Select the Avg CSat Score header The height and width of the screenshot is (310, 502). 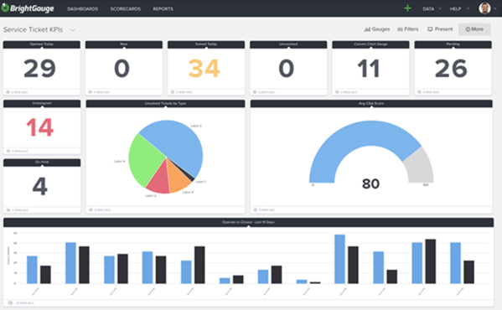[x=371, y=104]
